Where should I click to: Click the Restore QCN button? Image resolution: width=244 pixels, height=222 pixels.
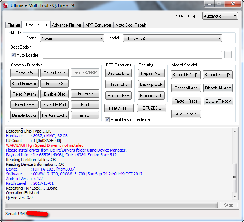151,95
